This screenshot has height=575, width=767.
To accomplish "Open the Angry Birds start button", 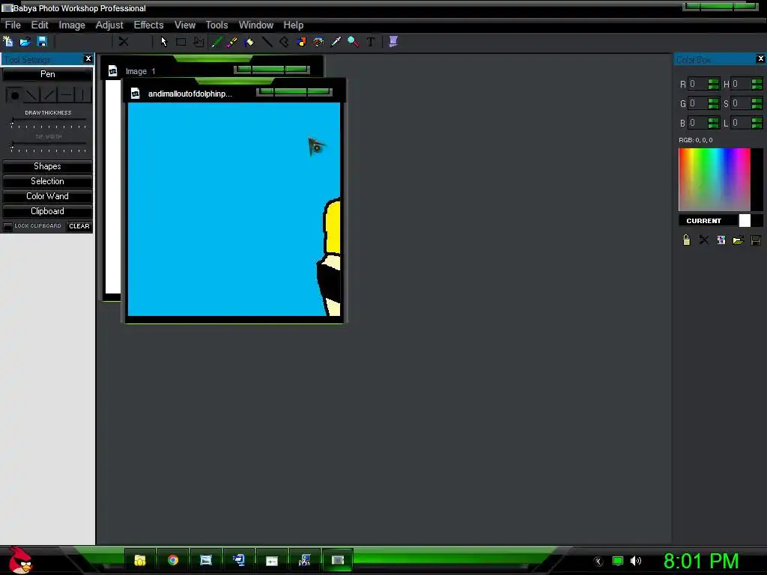I will [19, 560].
